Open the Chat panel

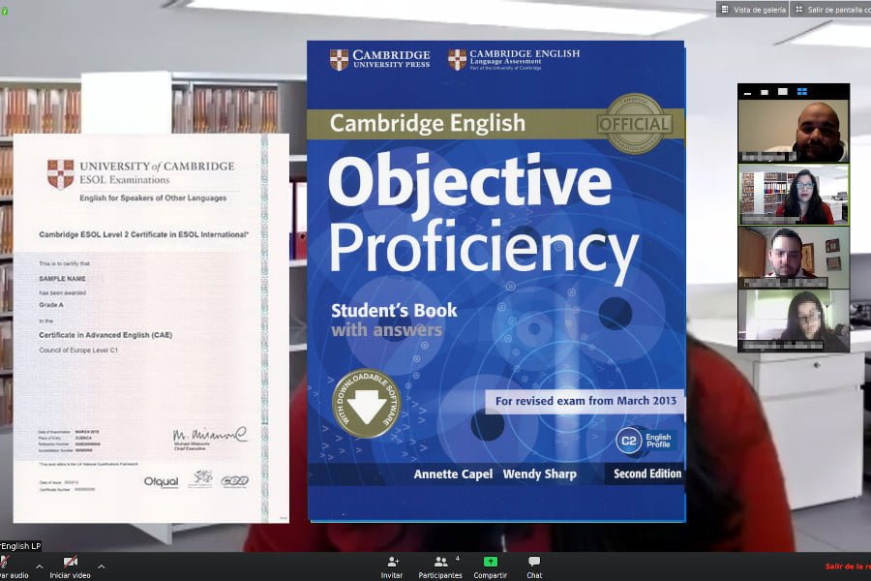[534, 567]
